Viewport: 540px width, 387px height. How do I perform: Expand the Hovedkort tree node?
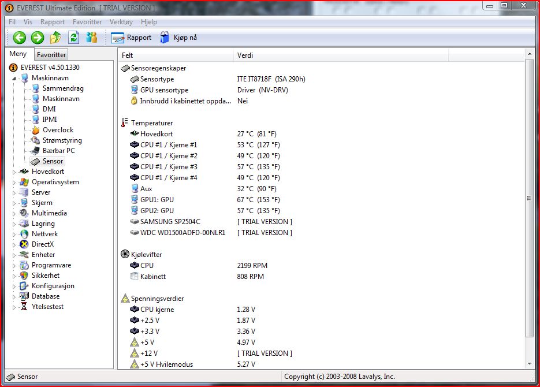[x=14, y=172]
